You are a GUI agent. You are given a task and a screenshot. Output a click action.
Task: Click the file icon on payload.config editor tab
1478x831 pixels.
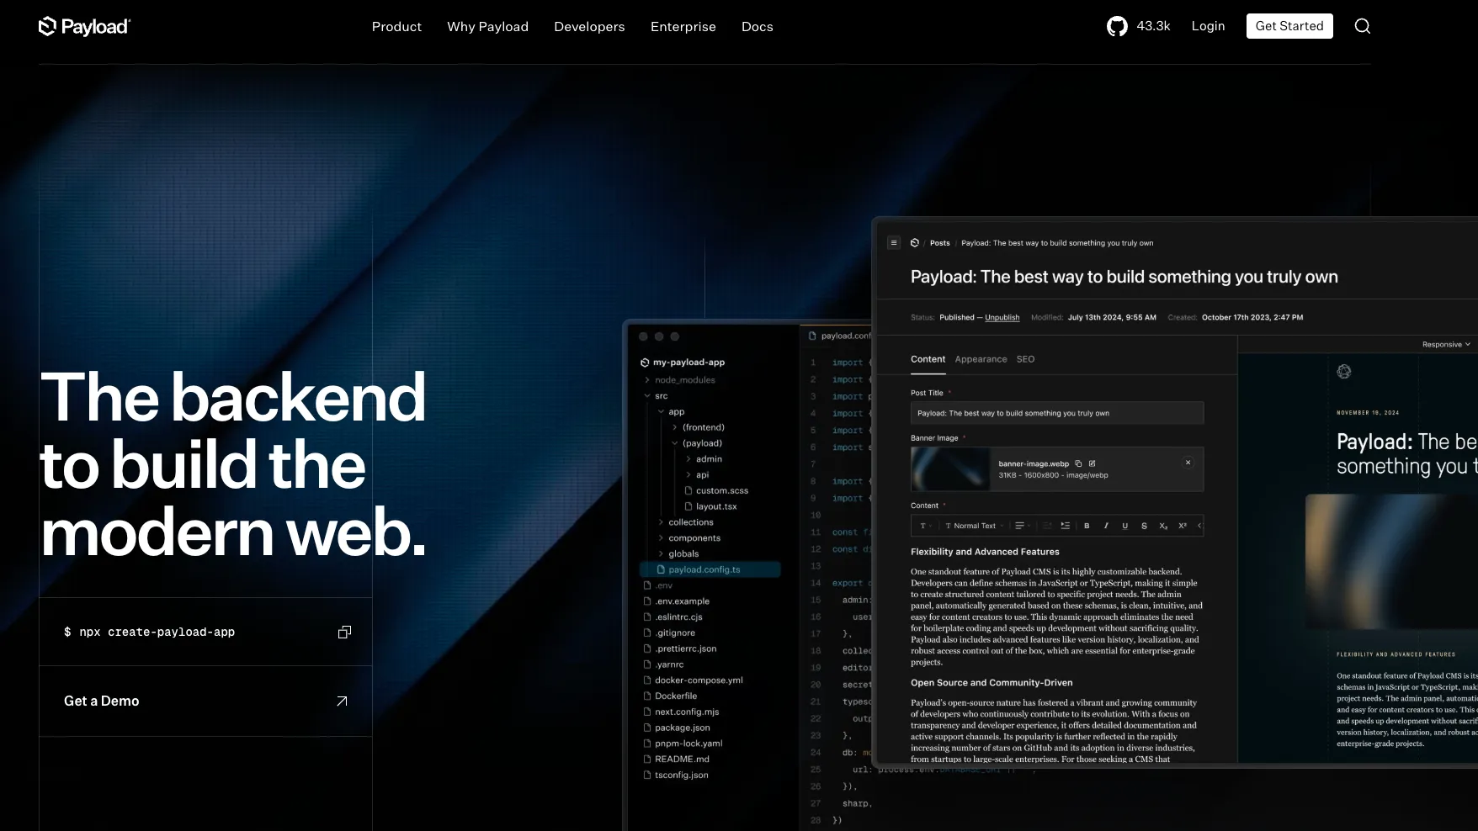tap(812, 336)
